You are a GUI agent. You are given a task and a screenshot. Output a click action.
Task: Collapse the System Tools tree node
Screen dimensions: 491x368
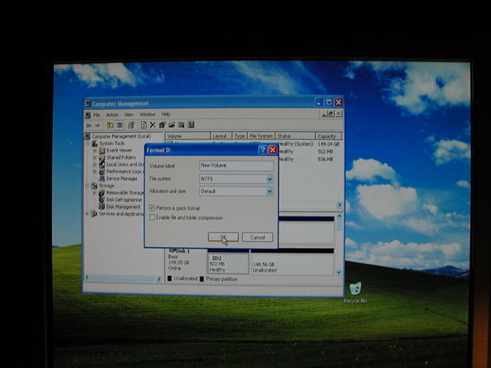tap(88, 143)
